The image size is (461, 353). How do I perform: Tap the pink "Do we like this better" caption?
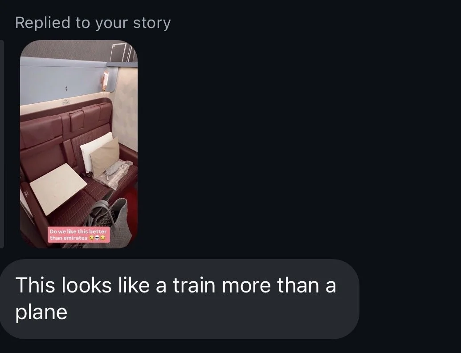pos(79,235)
